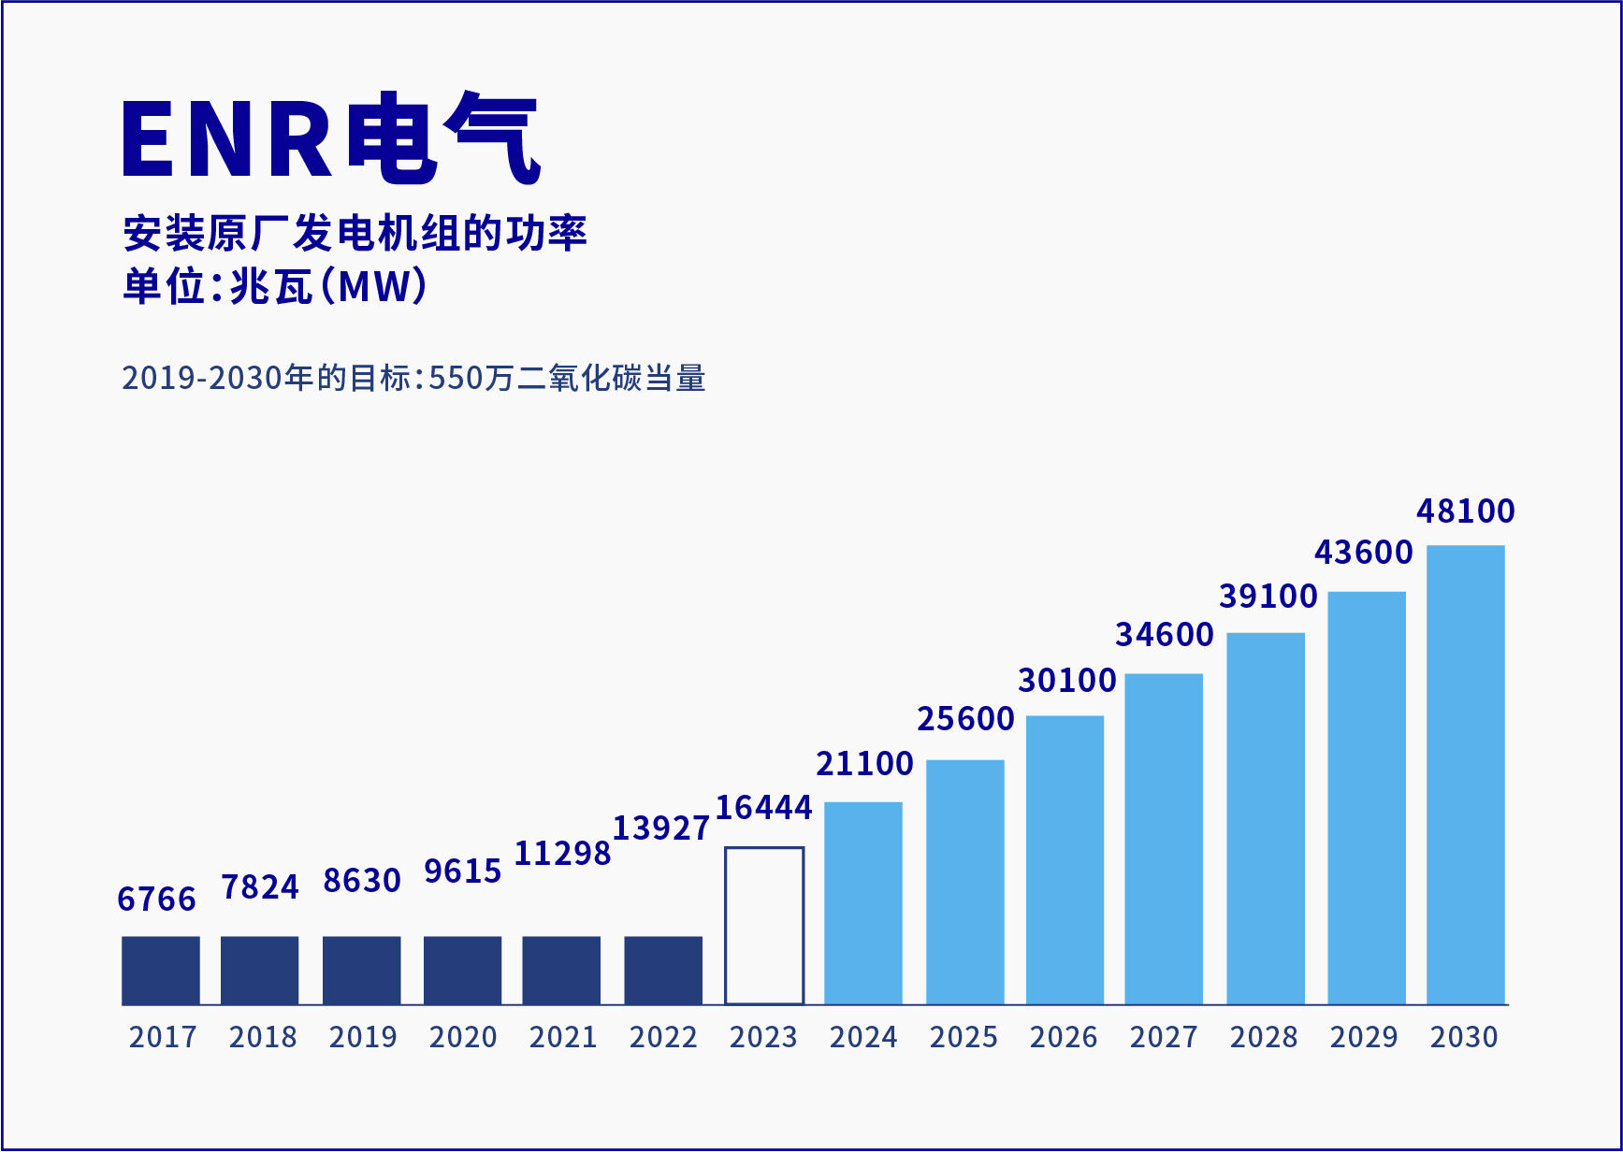Click the 安装原厂发电机组的功率 subtitle

coord(355,234)
